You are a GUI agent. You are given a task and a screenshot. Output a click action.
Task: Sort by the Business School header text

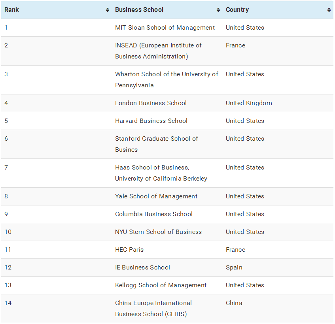pyautogui.click(x=139, y=10)
